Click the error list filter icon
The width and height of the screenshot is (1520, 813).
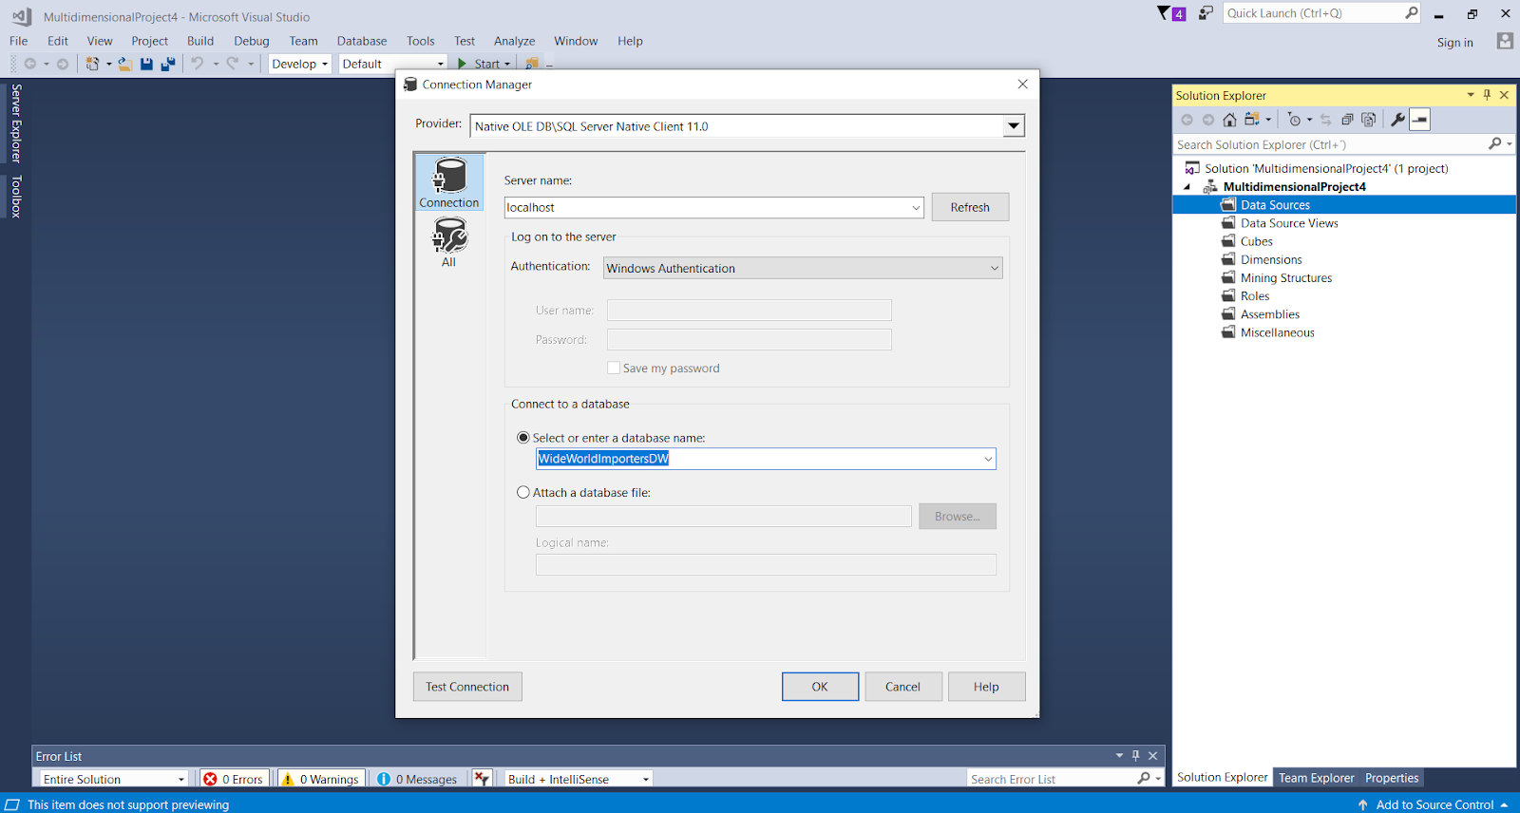(482, 779)
